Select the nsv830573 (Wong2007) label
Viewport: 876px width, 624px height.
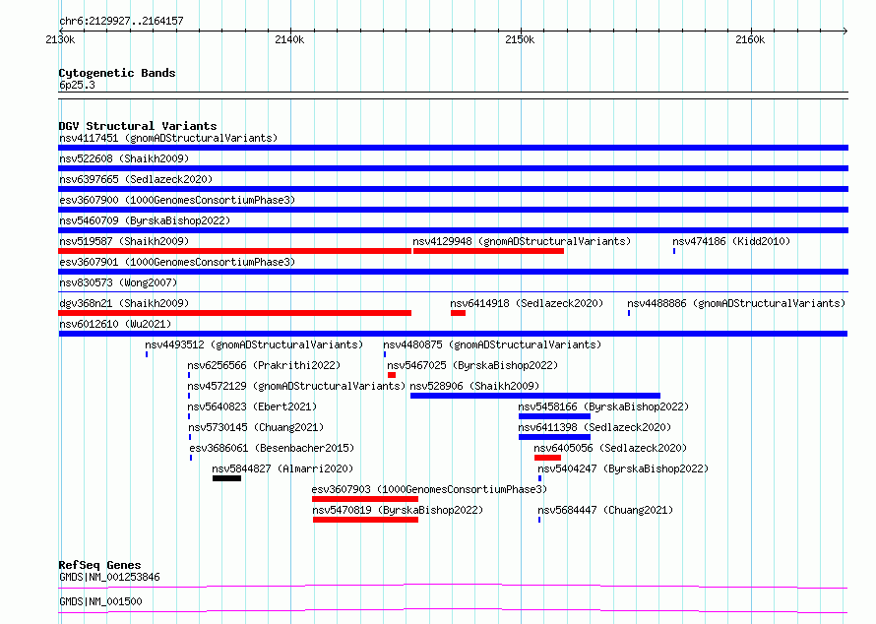click(118, 282)
